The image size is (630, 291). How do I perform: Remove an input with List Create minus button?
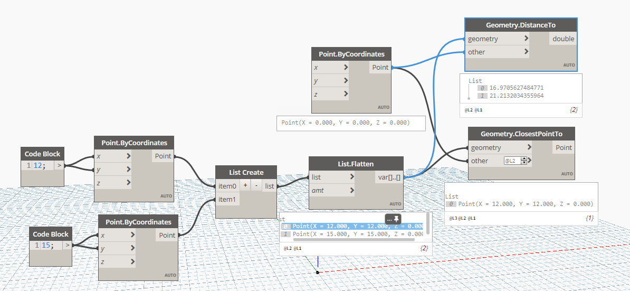(x=255, y=186)
